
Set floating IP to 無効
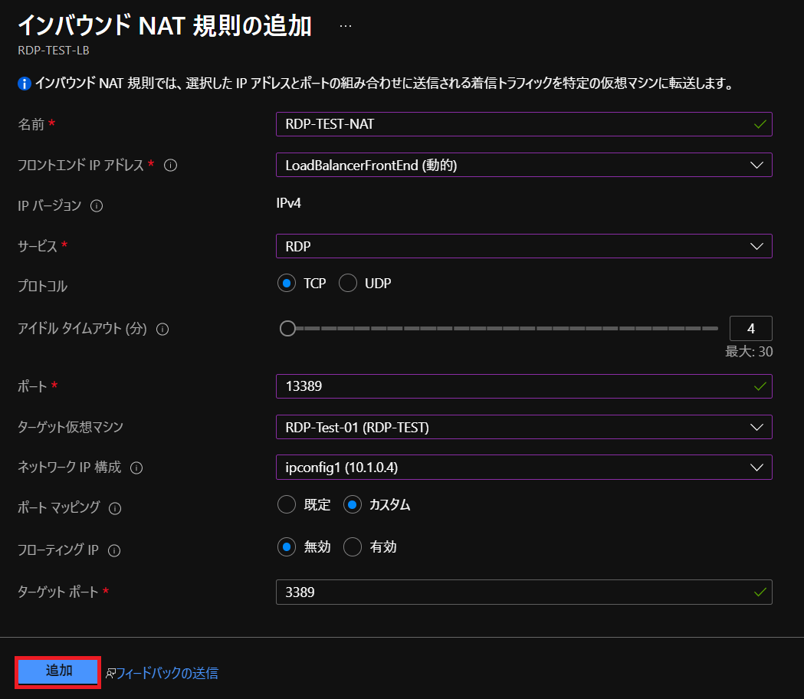[287, 546]
